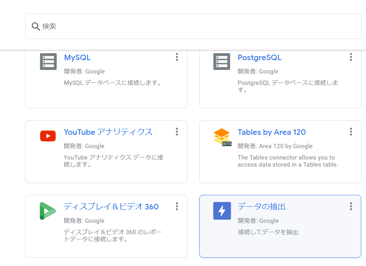Click '開発者: Google' under データの抽出
366x266 pixels.
click(x=258, y=221)
